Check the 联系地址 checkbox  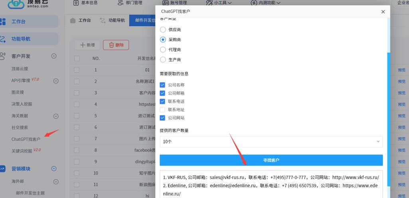point(162,109)
